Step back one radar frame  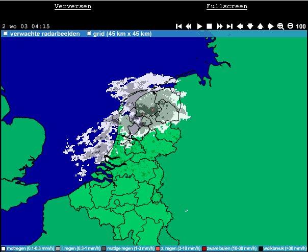189,27
